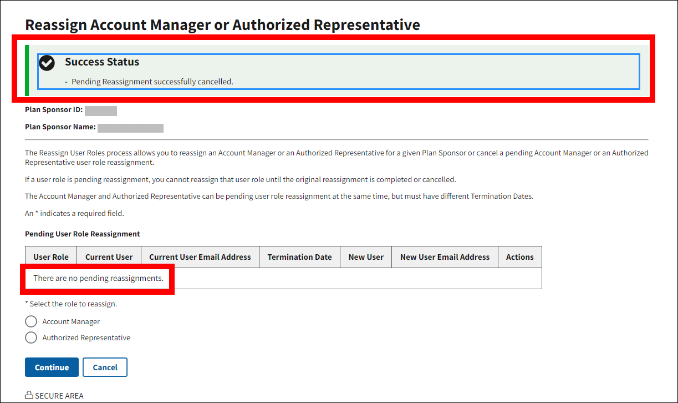Click the Current User Email Address header
The width and height of the screenshot is (678, 403).
200,257
